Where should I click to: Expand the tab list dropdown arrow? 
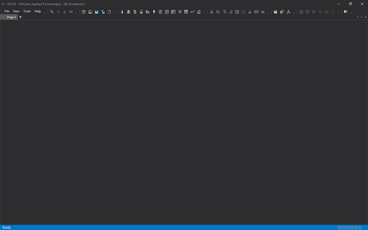tap(365, 17)
